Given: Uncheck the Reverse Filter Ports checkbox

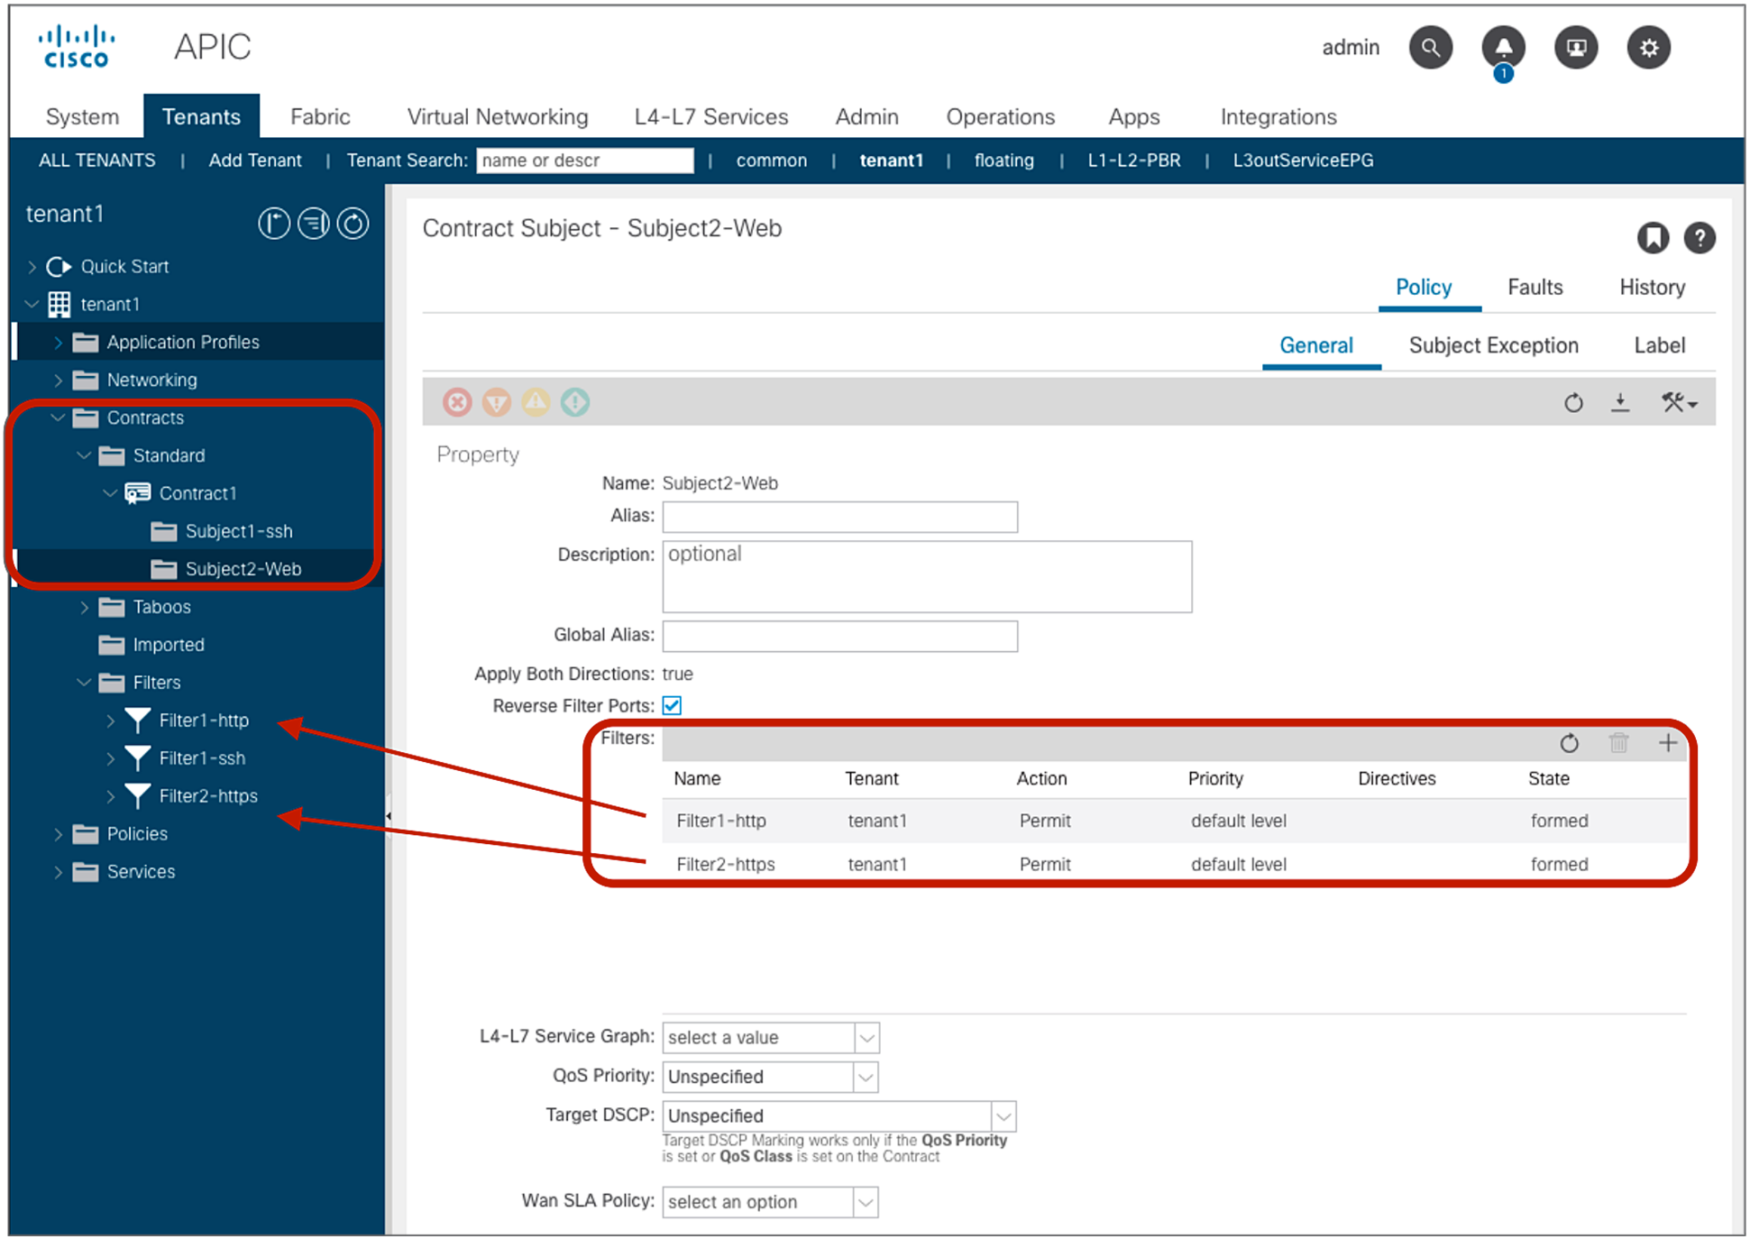Looking at the screenshot, I should pos(672,705).
